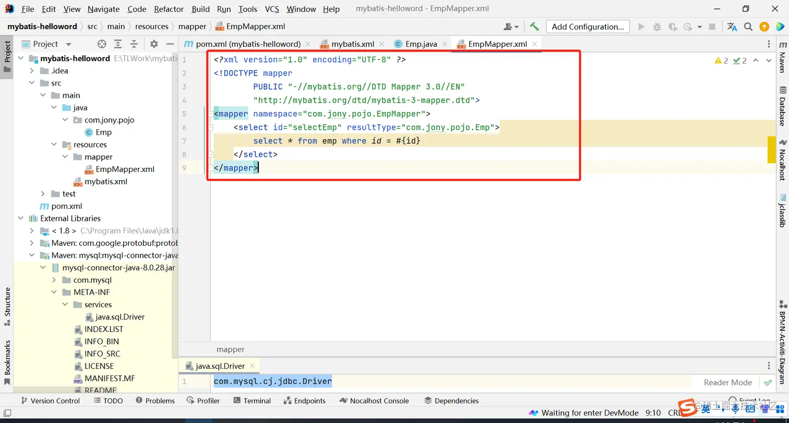Open Search Everywhere magnifier icon
The image size is (789, 423).
pos(748,27)
